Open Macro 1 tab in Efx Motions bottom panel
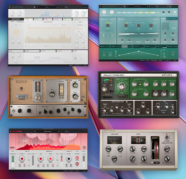 point(16,51)
